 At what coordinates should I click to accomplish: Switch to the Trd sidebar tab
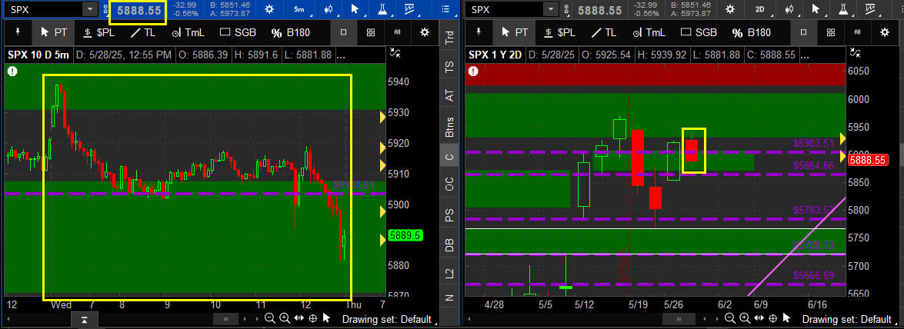449,38
